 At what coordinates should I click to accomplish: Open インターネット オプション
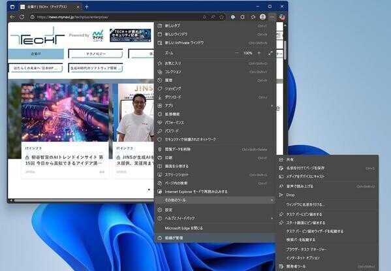tap(327, 258)
